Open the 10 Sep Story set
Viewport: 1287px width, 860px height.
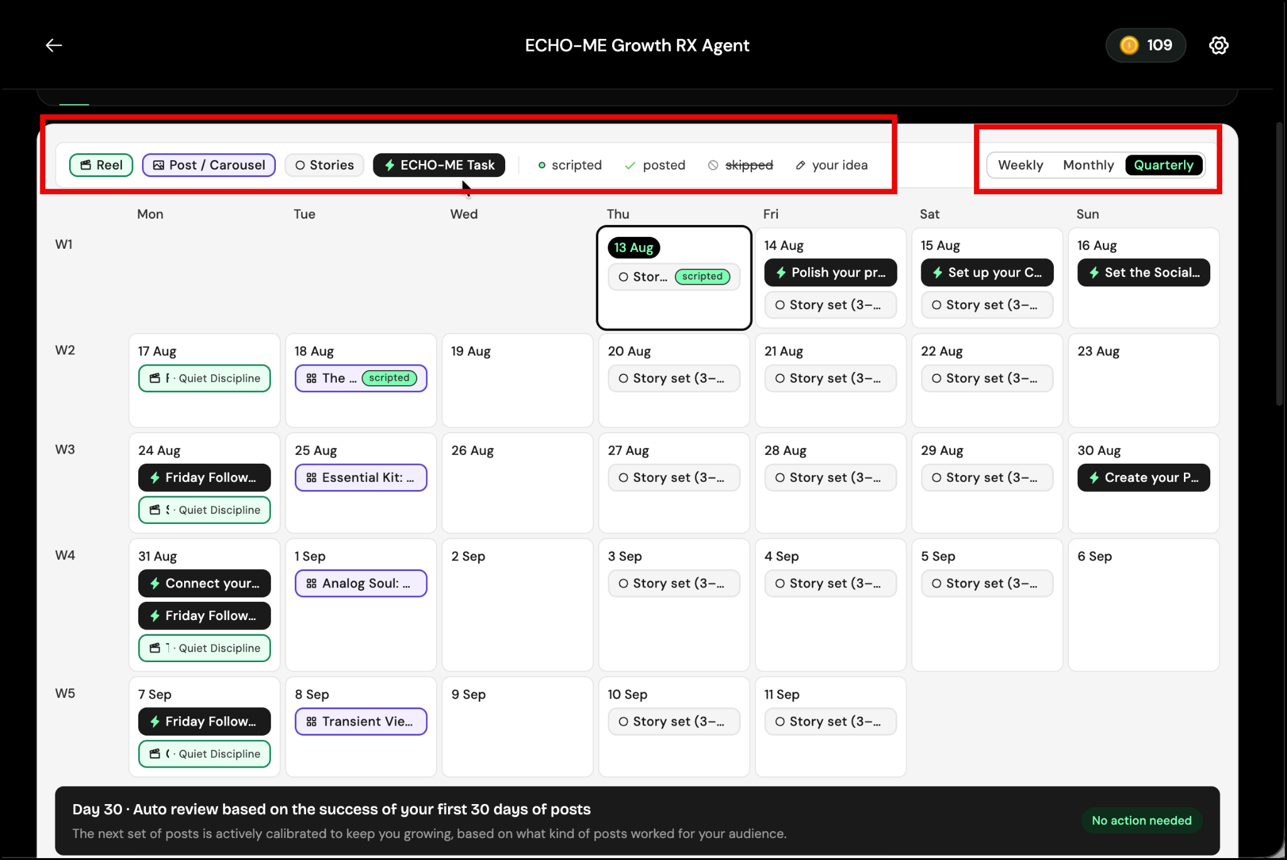tap(674, 721)
